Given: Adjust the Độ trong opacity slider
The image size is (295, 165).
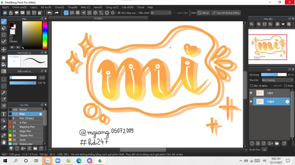Looking at the screenshot, I should point(274,75).
